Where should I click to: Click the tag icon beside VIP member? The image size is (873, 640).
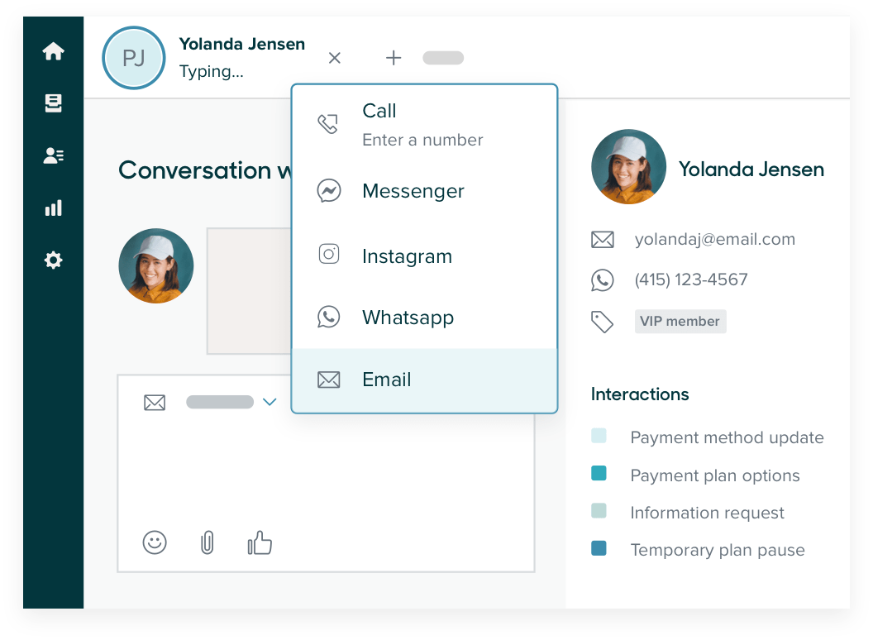(603, 322)
